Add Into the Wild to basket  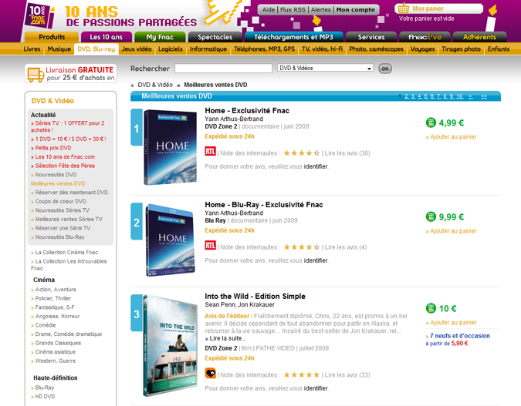[x=452, y=322]
